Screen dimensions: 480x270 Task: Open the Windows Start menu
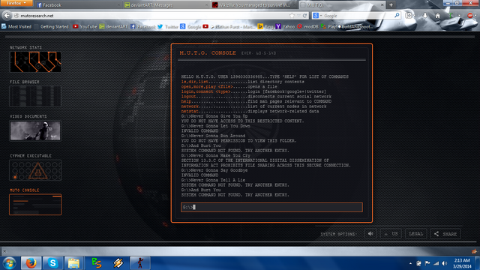10,263
